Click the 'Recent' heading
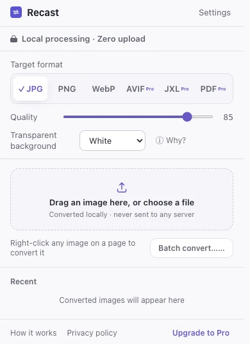Image resolution: width=250 pixels, height=344 pixels. tap(24, 282)
